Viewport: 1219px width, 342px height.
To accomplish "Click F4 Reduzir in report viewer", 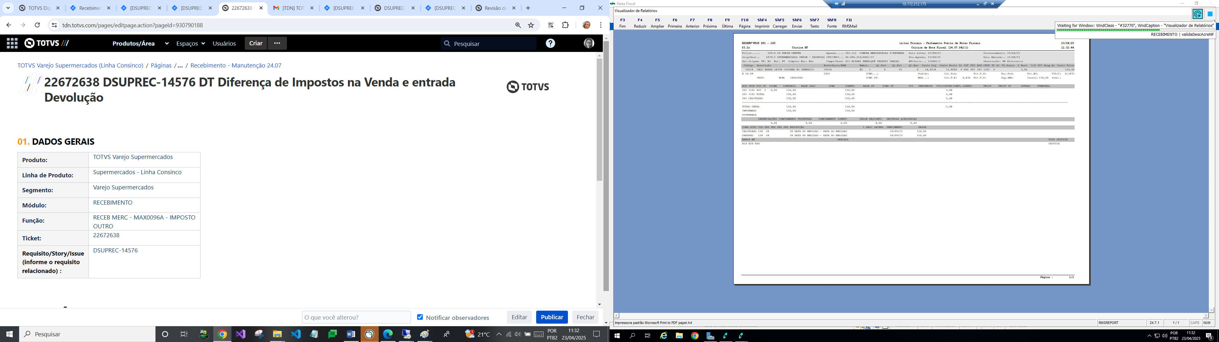I will [640, 23].
